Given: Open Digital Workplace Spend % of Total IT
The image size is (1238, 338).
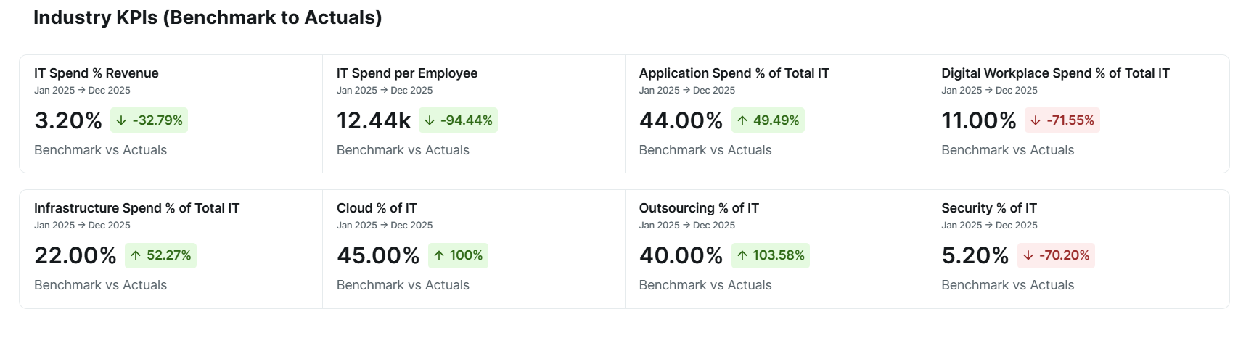Looking at the screenshot, I should (x=1055, y=73).
